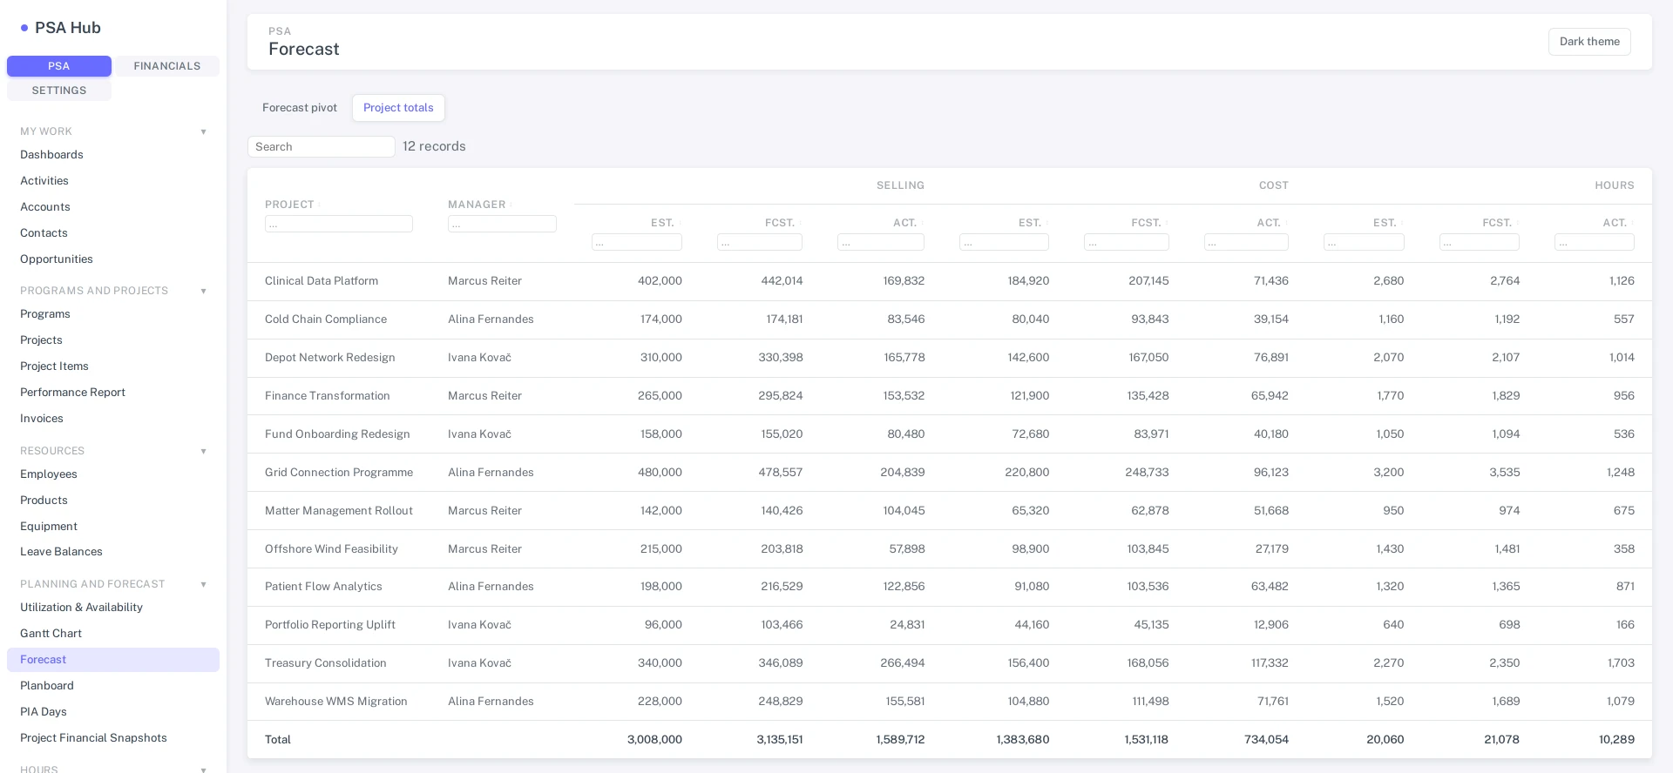
Task: Open PIA Days page
Action: [x=113, y=712]
